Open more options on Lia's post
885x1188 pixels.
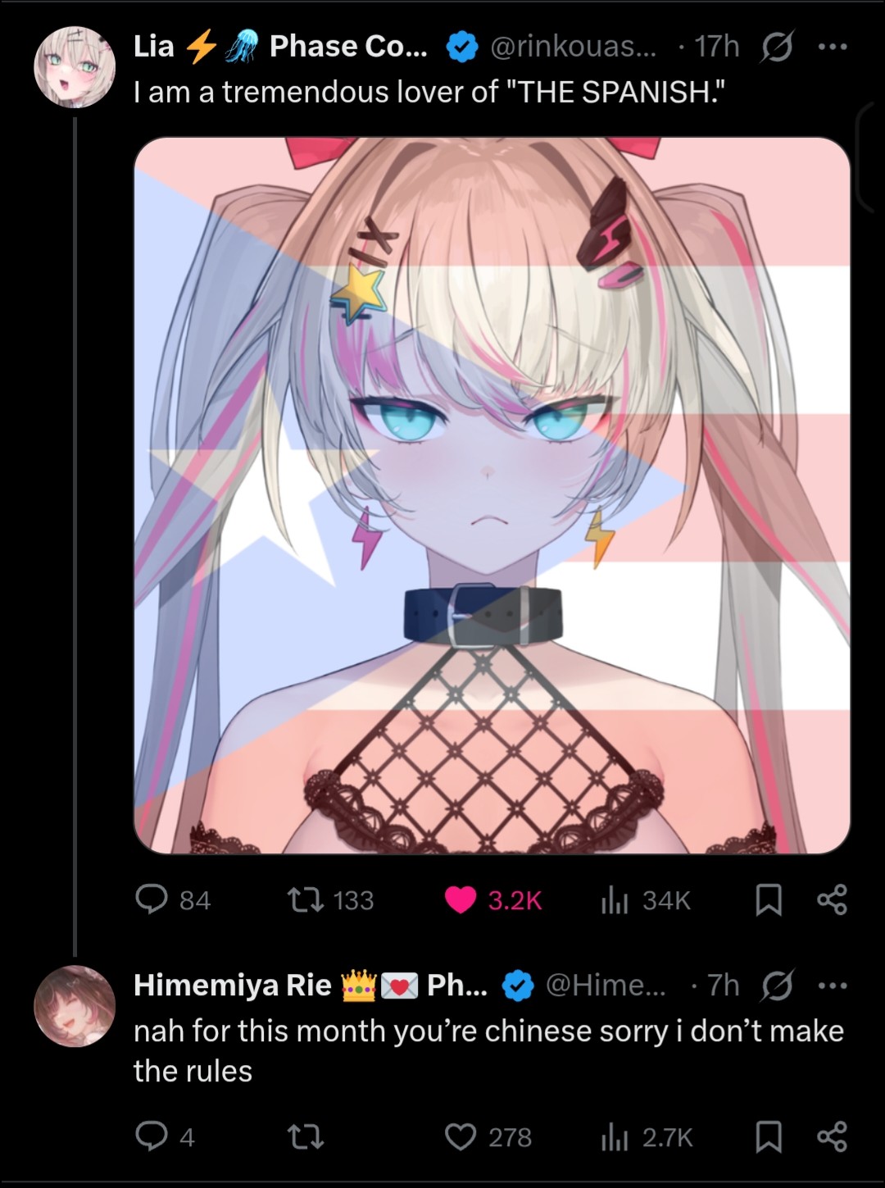click(x=832, y=47)
